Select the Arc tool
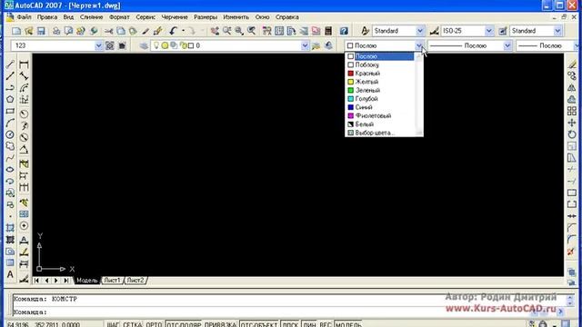Image resolution: width=582 pixels, height=327 pixels. 10,123
